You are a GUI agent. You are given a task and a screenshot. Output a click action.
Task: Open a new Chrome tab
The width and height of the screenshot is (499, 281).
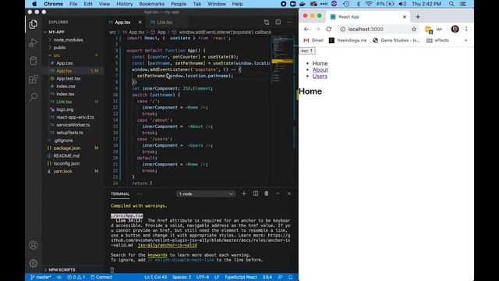pos(418,17)
